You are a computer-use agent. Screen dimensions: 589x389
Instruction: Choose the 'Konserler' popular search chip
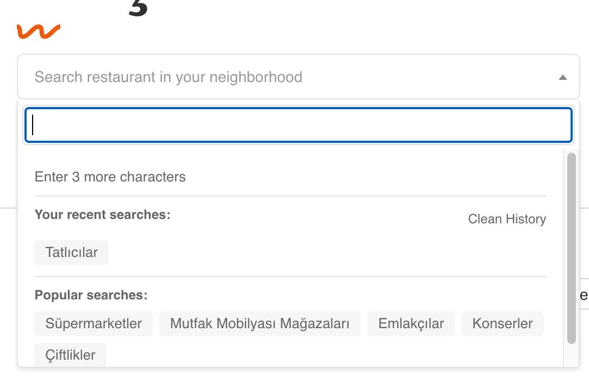[502, 324]
